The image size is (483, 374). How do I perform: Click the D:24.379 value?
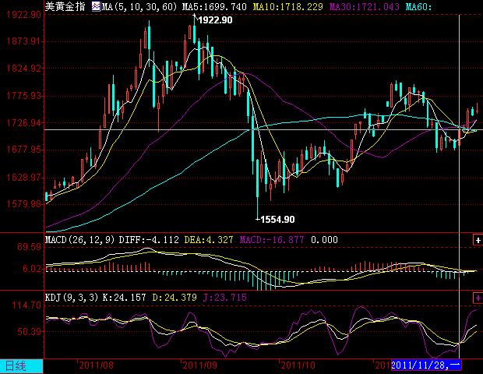[175, 298]
